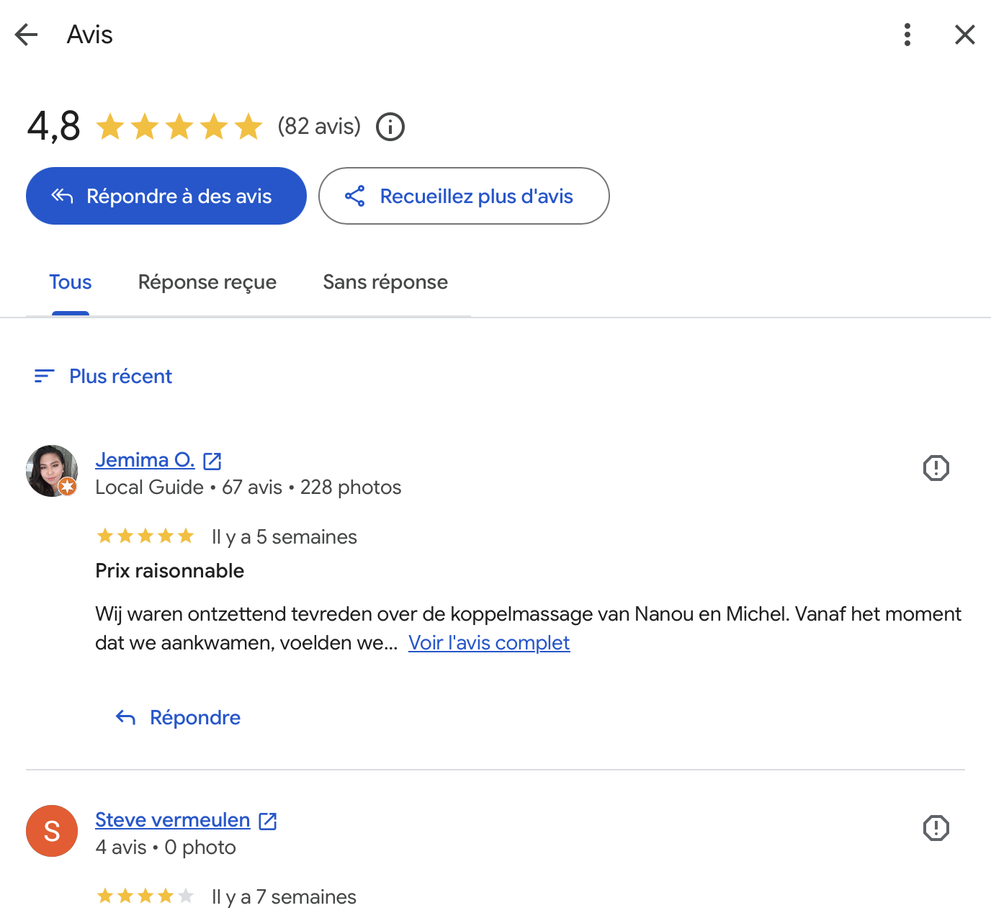Click the 4,8 overall rating stars

pos(179,127)
